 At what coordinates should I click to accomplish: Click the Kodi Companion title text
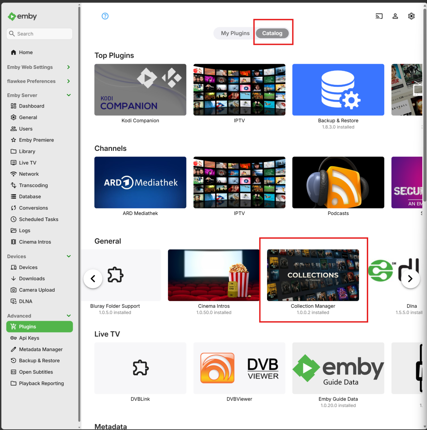(140, 121)
